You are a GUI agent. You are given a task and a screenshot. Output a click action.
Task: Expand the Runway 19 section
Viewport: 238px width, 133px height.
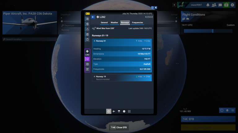[x=95, y=77]
